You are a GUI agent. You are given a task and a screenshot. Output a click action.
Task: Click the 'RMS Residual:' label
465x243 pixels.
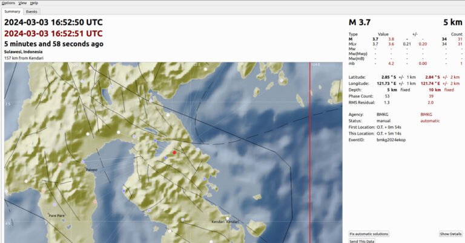coord(362,102)
